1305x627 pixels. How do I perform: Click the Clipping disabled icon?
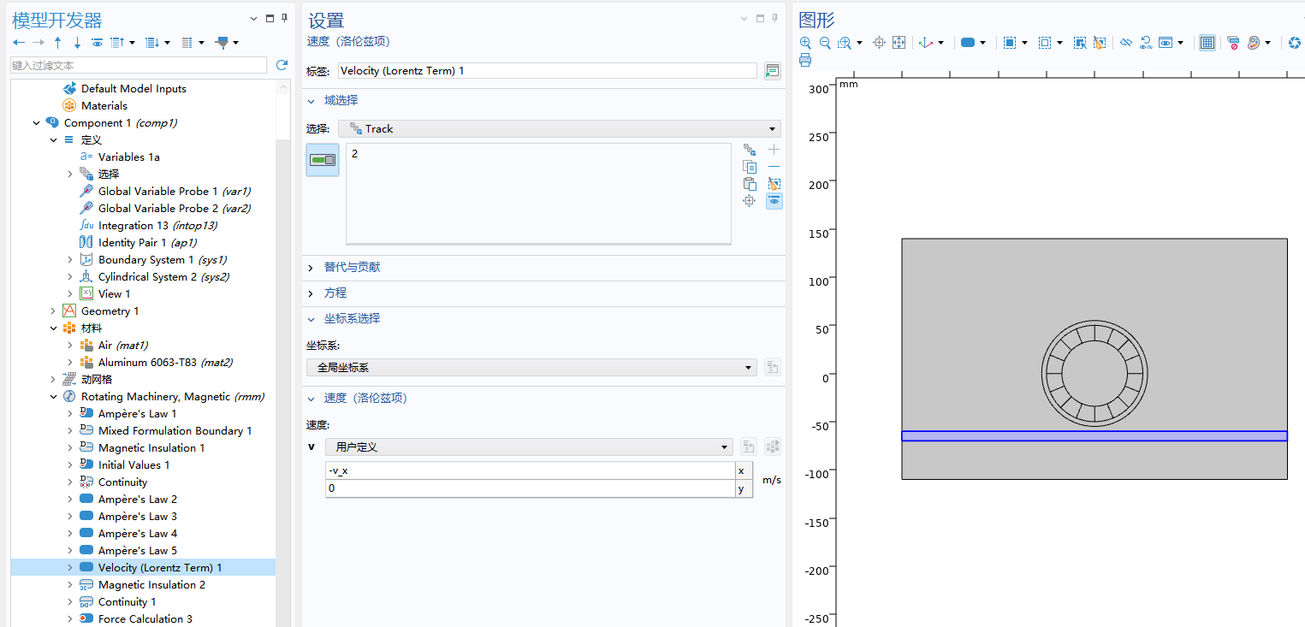point(1233,42)
